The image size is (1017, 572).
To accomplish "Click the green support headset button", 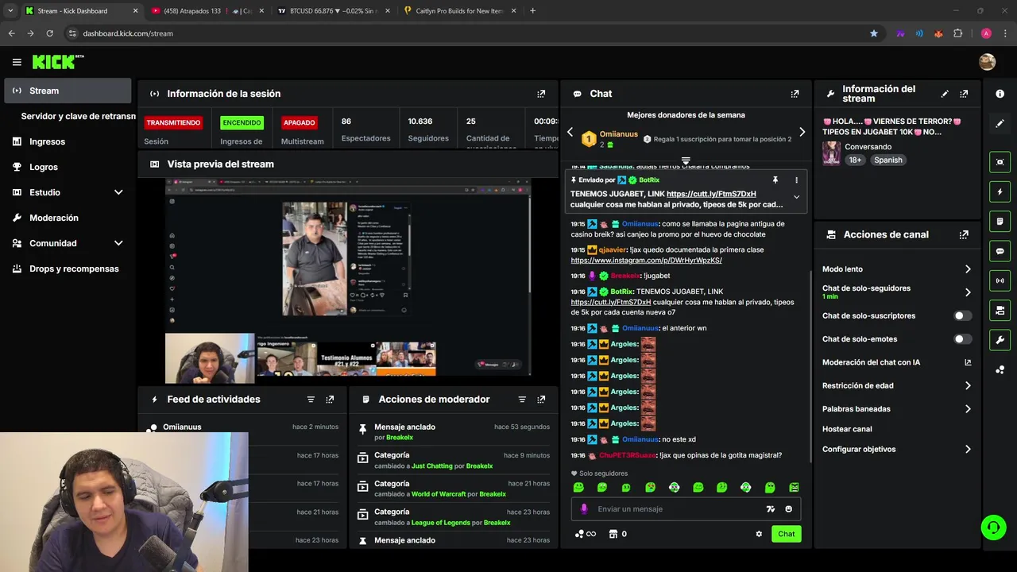I will pyautogui.click(x=992, y=527).
